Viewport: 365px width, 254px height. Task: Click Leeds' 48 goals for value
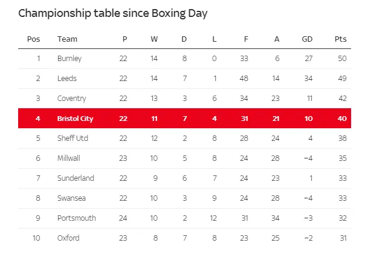click(245, 79)
